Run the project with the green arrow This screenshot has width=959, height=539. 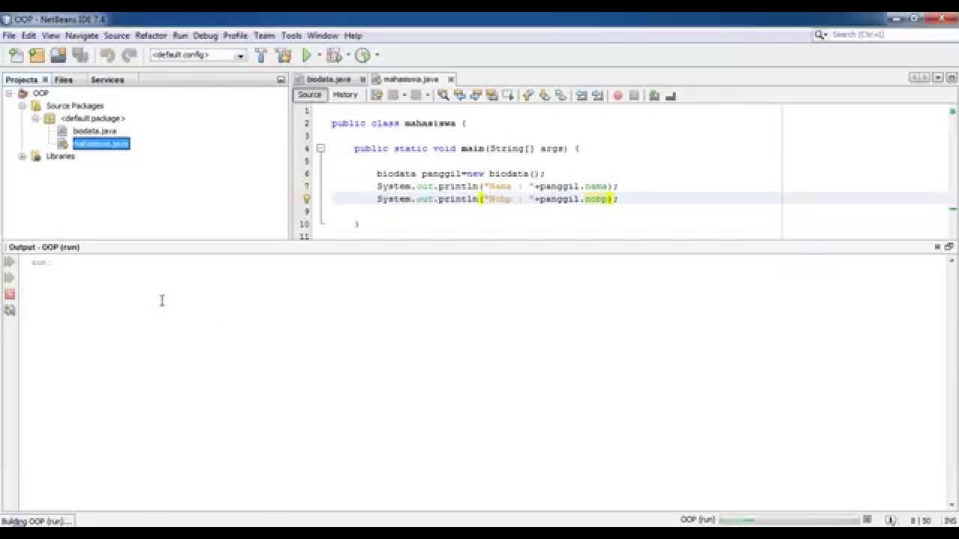(x=306, y=55)
